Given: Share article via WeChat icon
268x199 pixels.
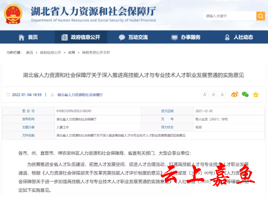Looking at the screenshot, I should 246,94.
